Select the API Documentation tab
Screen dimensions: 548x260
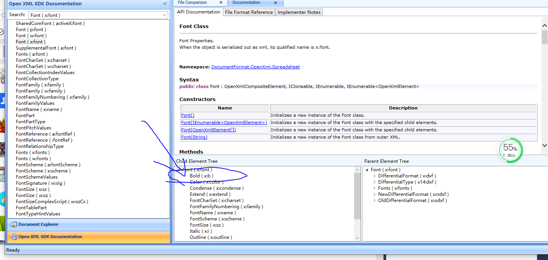199,12
